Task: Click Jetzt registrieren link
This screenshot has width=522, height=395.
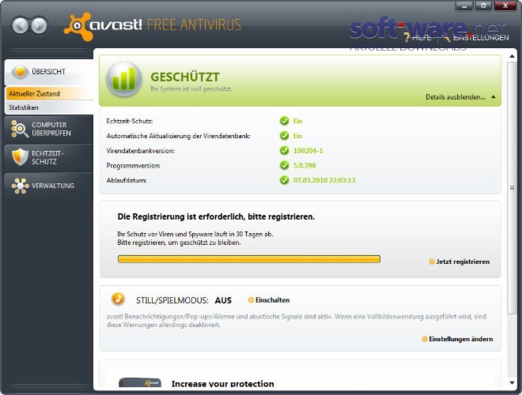Action: point(463,261)
